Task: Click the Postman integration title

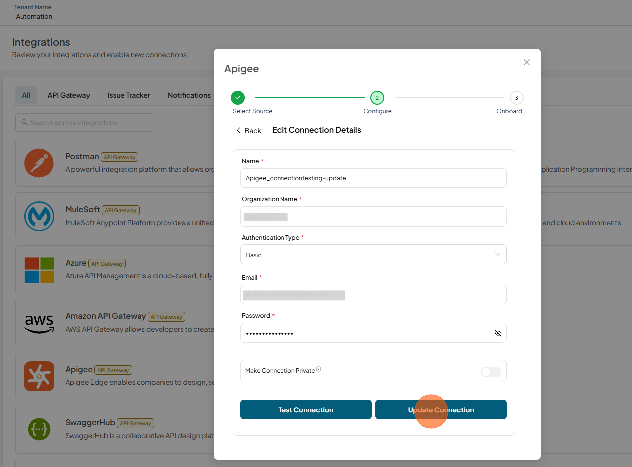Action: pyautogui.click(x=82, y=156)
